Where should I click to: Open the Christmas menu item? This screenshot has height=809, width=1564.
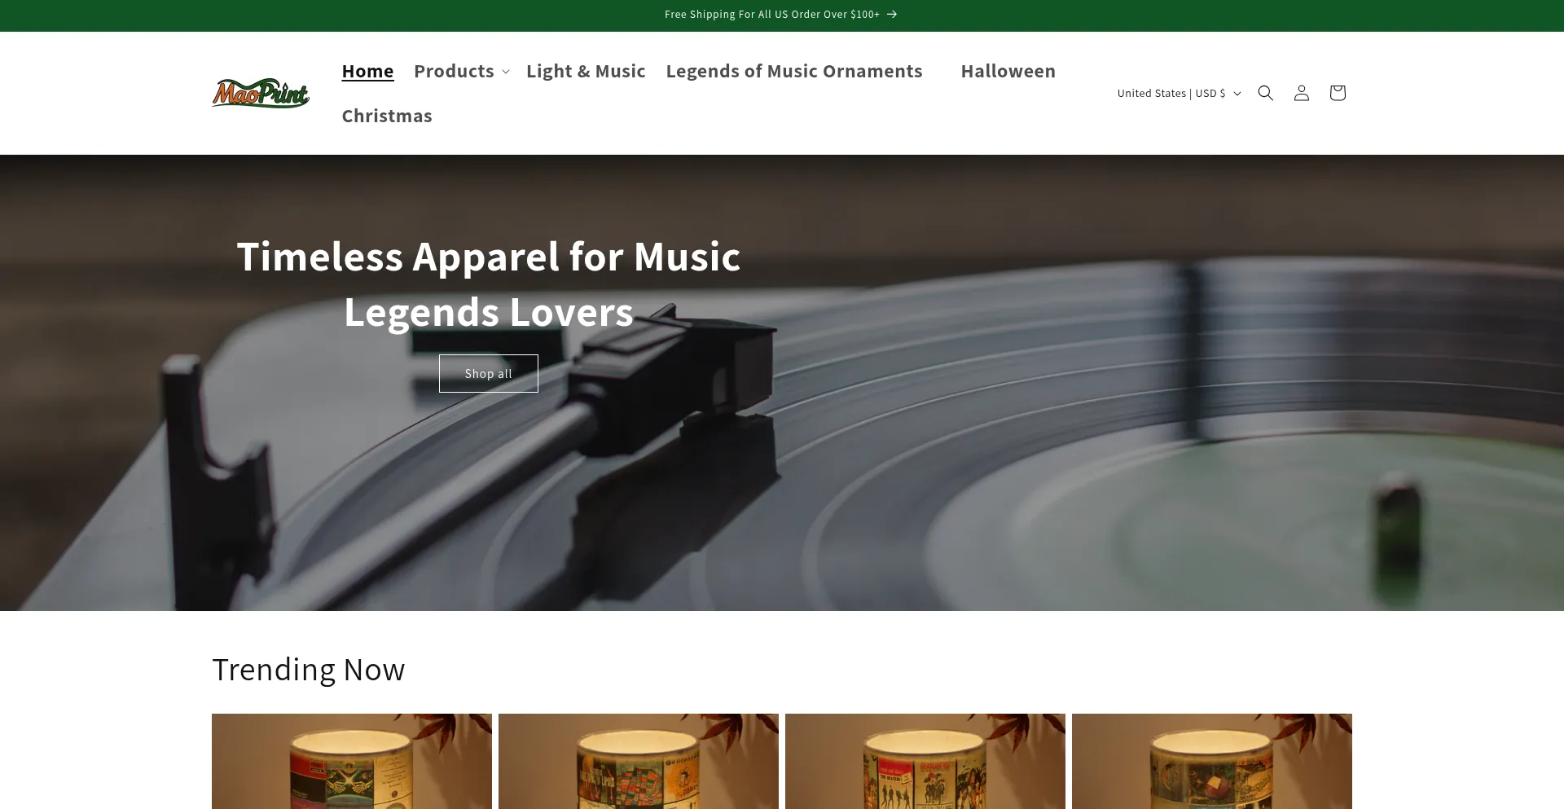pos(387,116)
